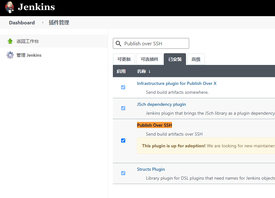Switch to the 可选插件 tab
The width and height of the screenshot is (275, 198).
tap(149, 59)
